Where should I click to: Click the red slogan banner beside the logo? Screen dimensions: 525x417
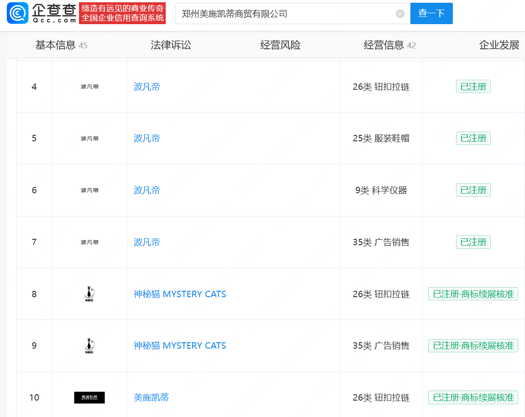(122, 13)
